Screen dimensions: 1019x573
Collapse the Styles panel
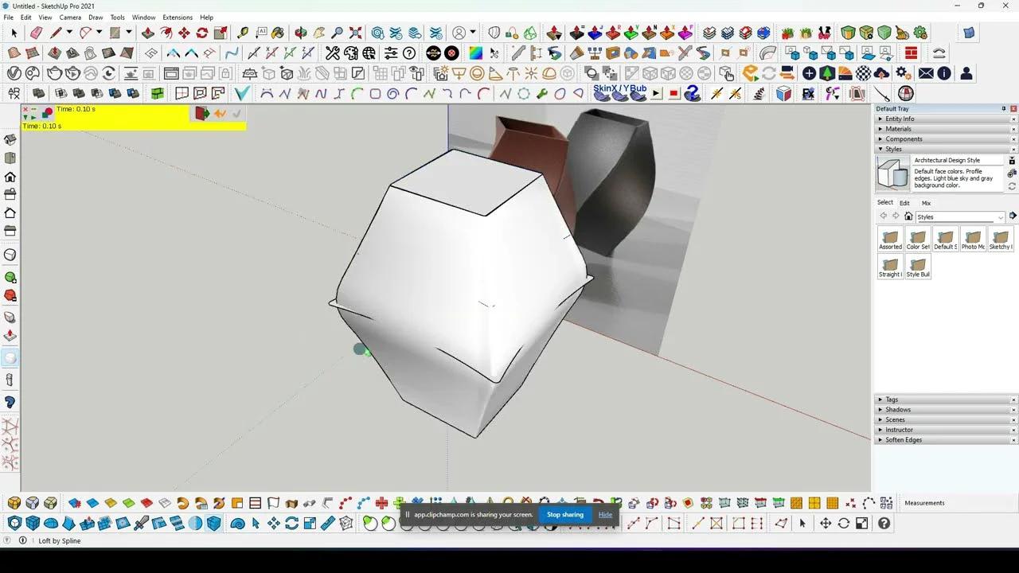click(946, 149)
